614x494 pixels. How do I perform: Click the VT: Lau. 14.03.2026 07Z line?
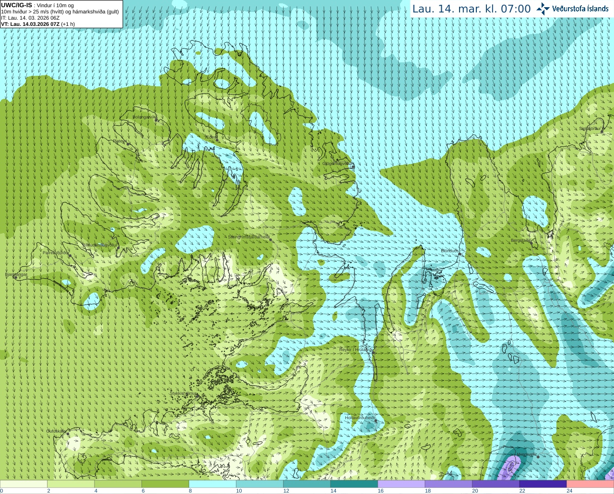(38, 24)
